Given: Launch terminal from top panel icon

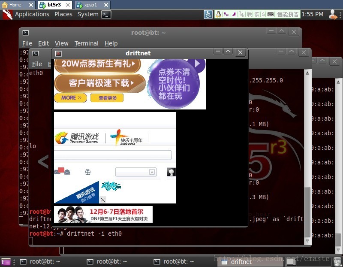Looking at the screenshot, I should point(106,15).
